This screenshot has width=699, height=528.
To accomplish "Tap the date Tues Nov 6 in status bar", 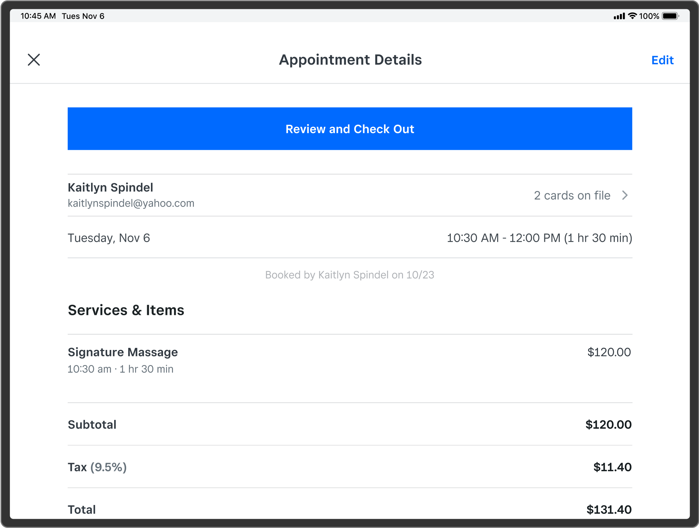I will [83, 16].
